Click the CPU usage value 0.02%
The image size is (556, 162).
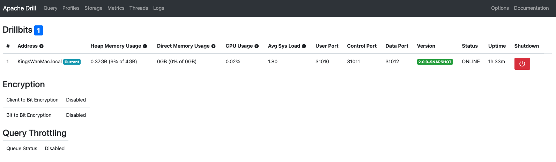(x=233, y=62)
